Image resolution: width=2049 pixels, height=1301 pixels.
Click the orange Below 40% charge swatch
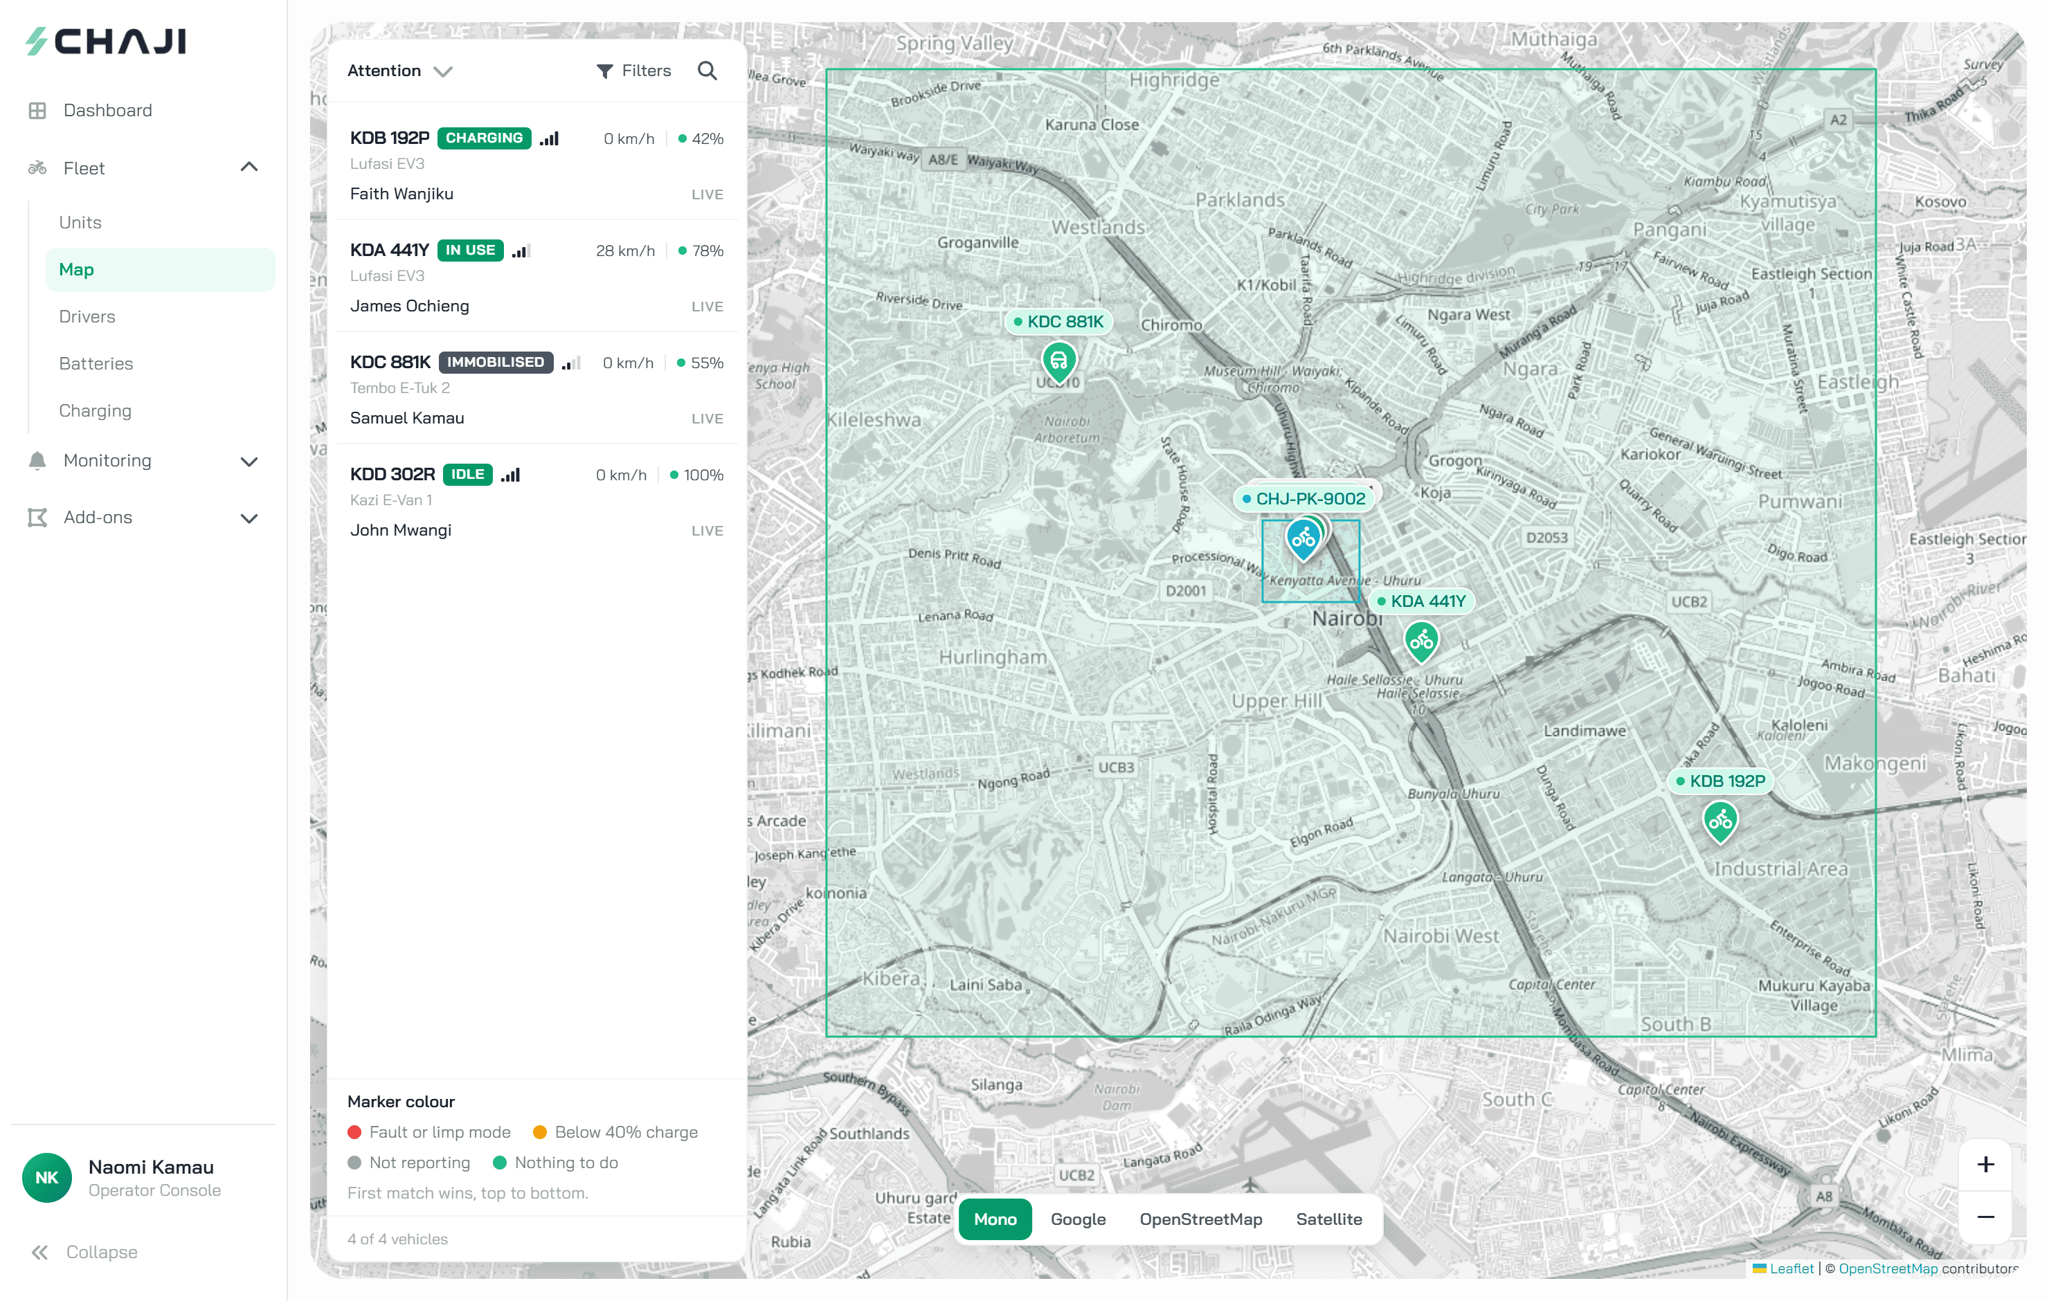539,1133
